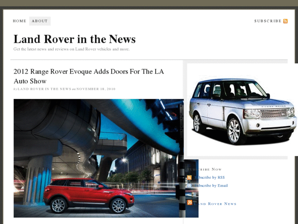Viewport: 298px width, 224px height.
Task: Open the 2012 Range Rover Evoque article headline
Action: tap(89, 76)
